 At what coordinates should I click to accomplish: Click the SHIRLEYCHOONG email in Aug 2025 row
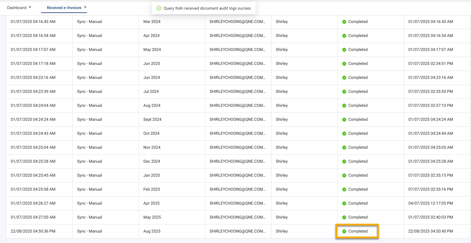[x=238, y=231]
